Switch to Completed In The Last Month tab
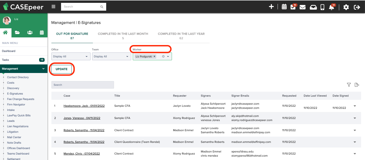The image size is (365, 160). (x=123, y=36)
